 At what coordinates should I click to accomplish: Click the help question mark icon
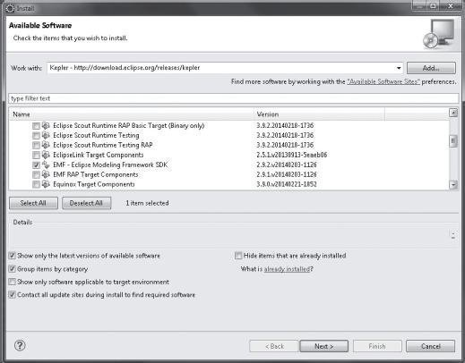click(20, 346)
